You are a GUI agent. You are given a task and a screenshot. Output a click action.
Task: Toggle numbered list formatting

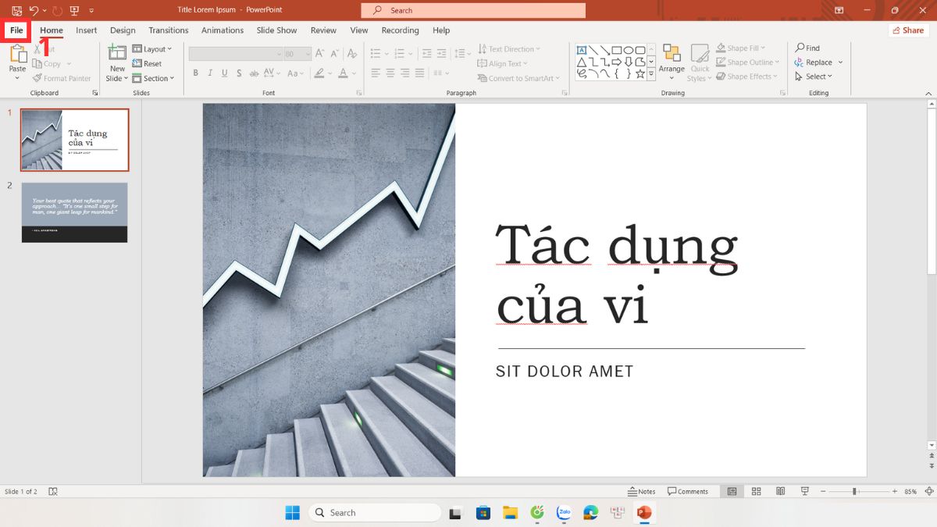(x=401, y=54)
